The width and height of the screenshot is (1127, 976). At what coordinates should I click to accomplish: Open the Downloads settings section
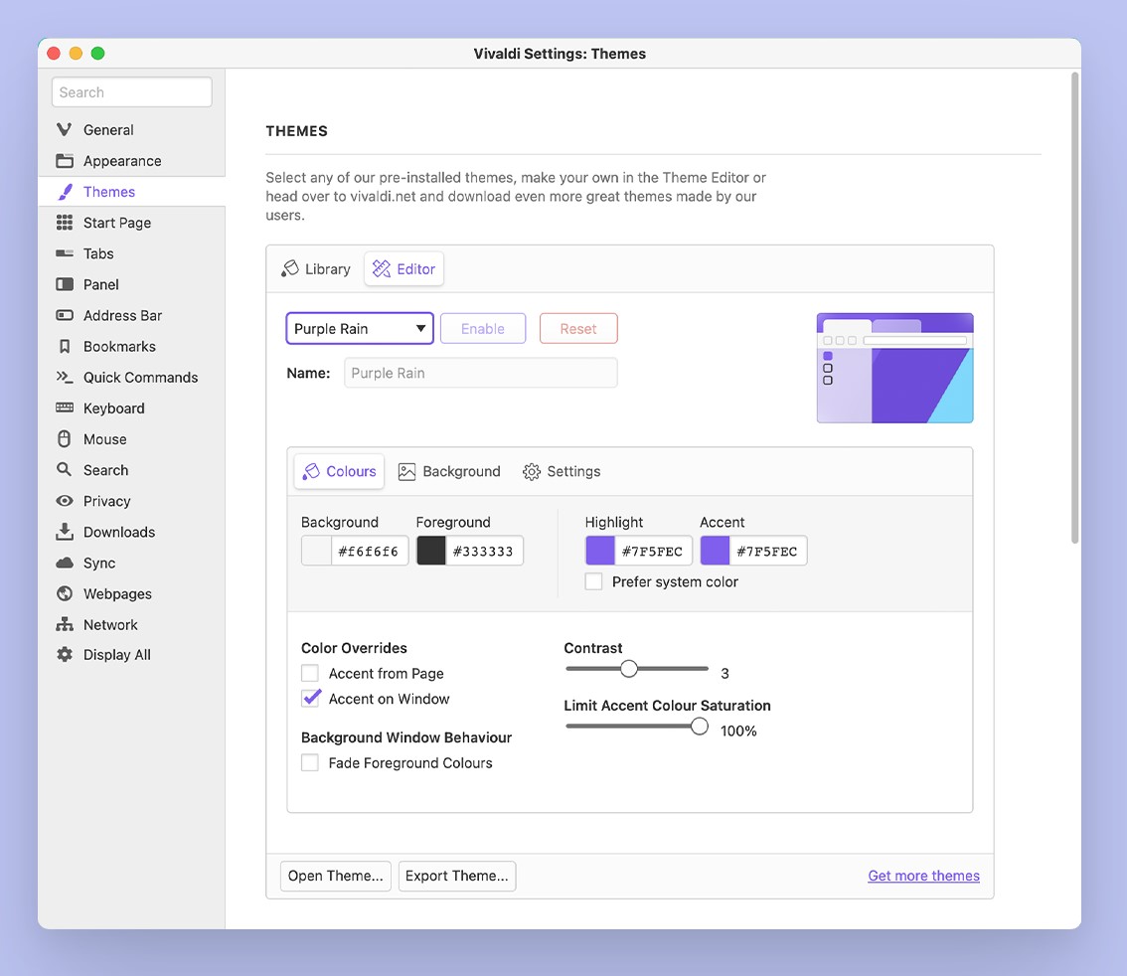pos(131,531)
